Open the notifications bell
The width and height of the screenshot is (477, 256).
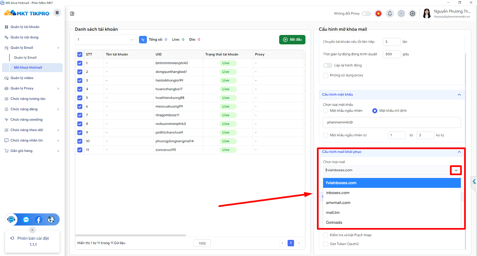pyautogui.click(x=390, y=13)
